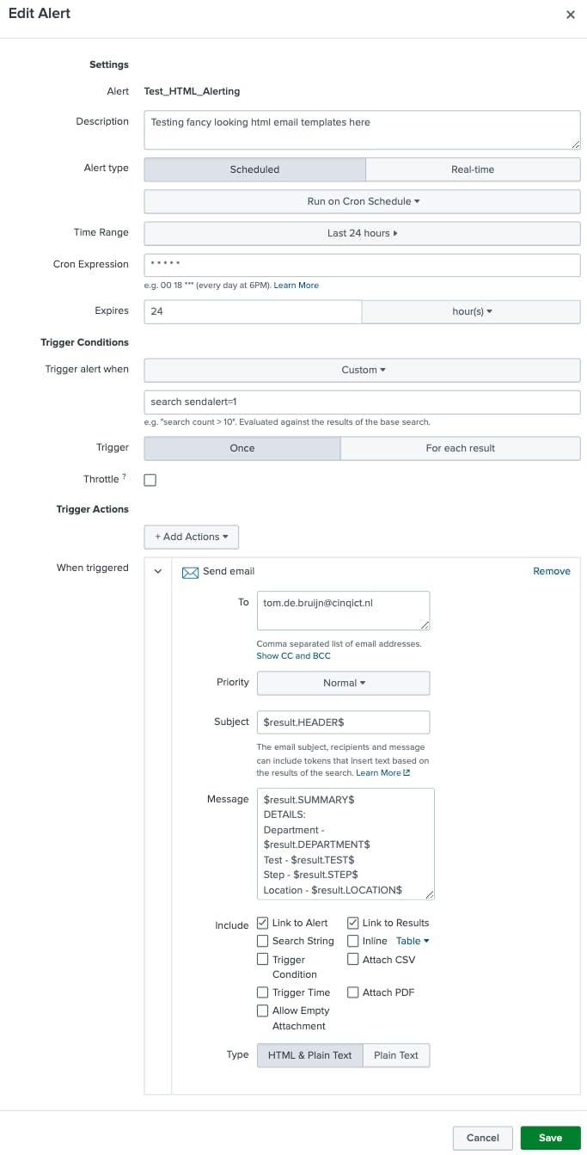Viewport: 587px width, 1155px height.
Task: Click the Send email envelope icon
Action: pyautogui.click(x=190, y=572)
